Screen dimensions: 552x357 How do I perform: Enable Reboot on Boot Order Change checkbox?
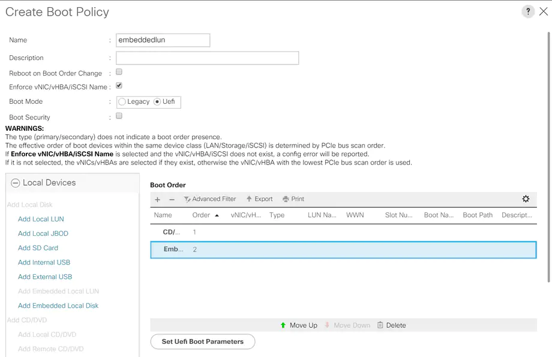[x=119, y=72]
